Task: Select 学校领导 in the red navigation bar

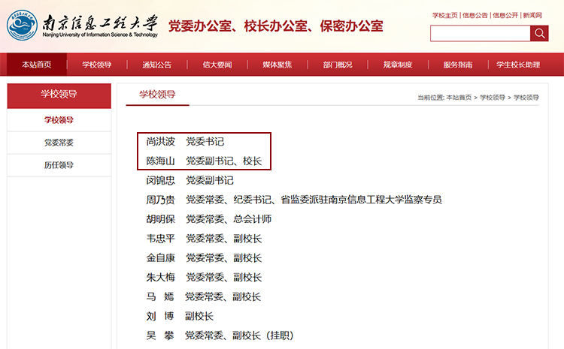Action: click(x=97, y=65)
